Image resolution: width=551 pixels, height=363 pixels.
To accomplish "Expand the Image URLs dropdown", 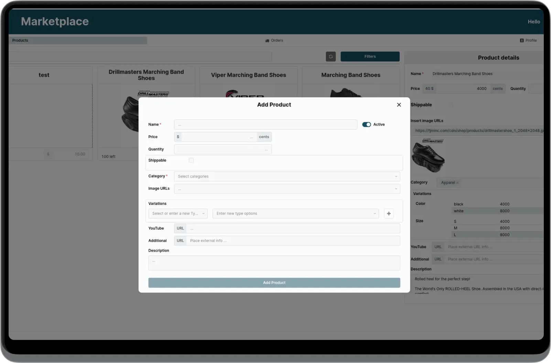I will click(x=287, y=189).
